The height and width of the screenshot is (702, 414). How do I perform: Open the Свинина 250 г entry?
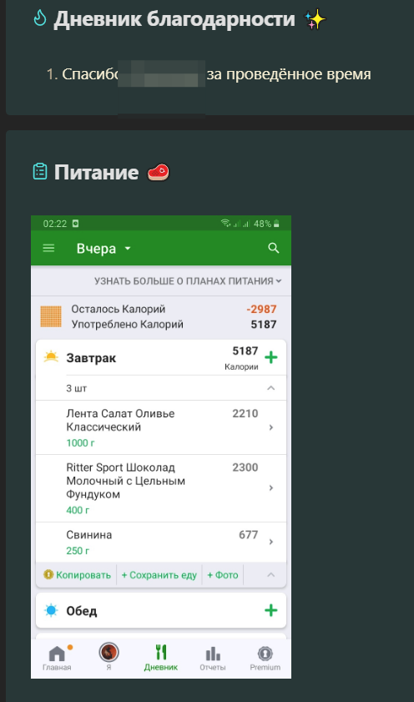point(161,543)
